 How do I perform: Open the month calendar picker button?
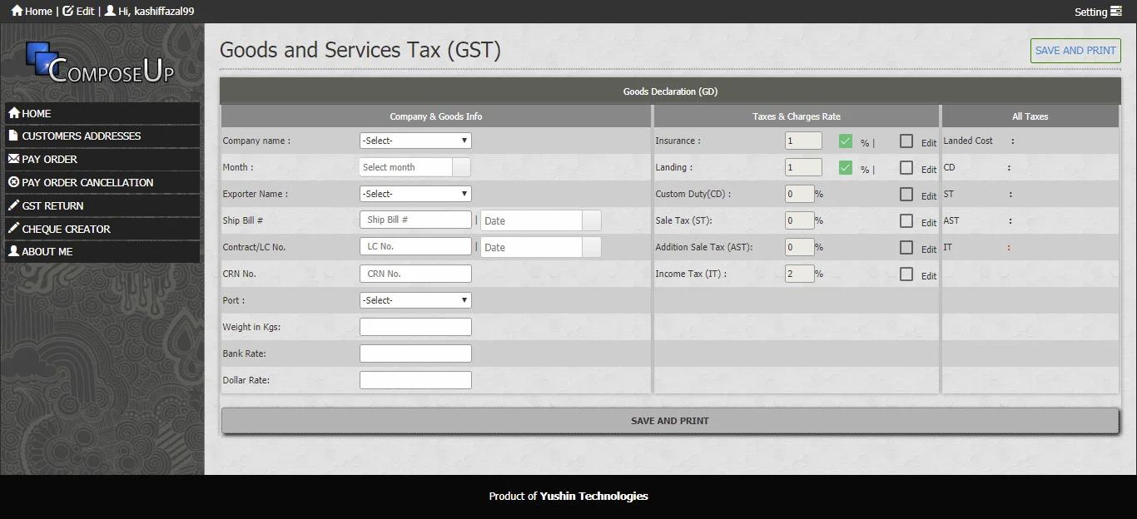tap(461, 167)
